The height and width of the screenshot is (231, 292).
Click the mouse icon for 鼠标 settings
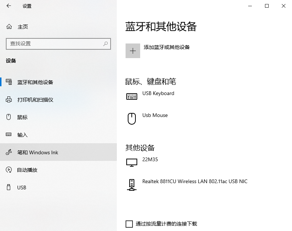pyautogui.click(x=9, y=117)
